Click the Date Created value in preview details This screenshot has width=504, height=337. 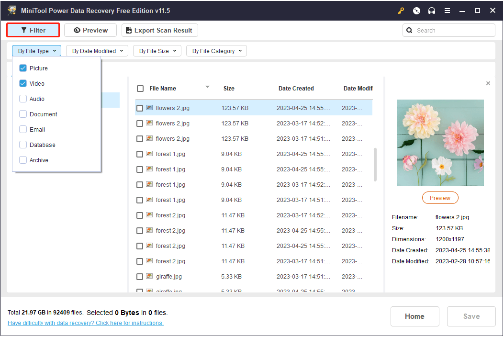coord(462,250)
